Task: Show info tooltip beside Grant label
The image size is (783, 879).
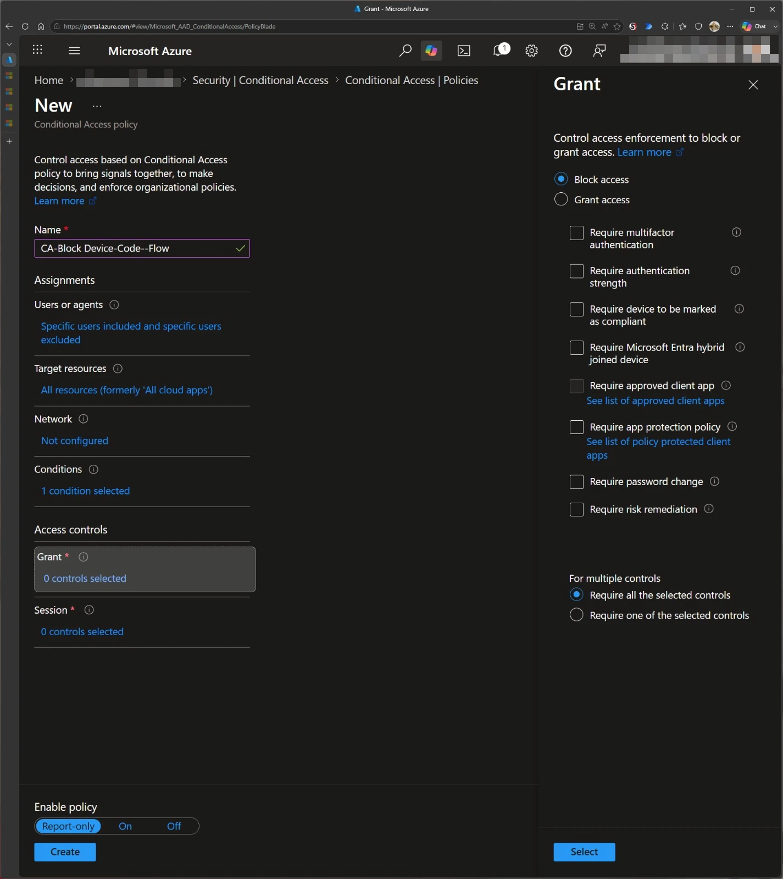Action: (84, 557)
